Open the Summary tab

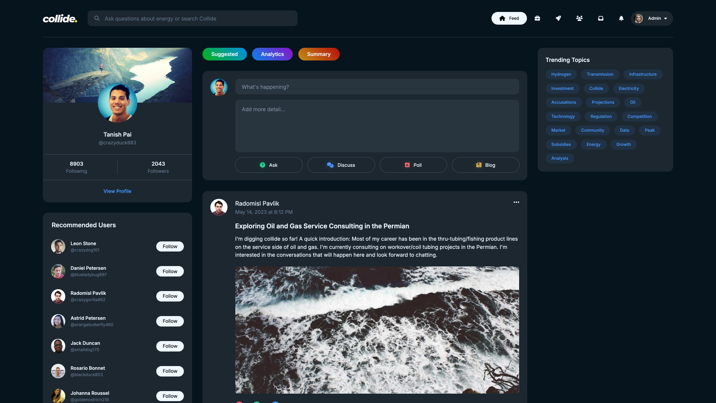(x=318, y=54)
